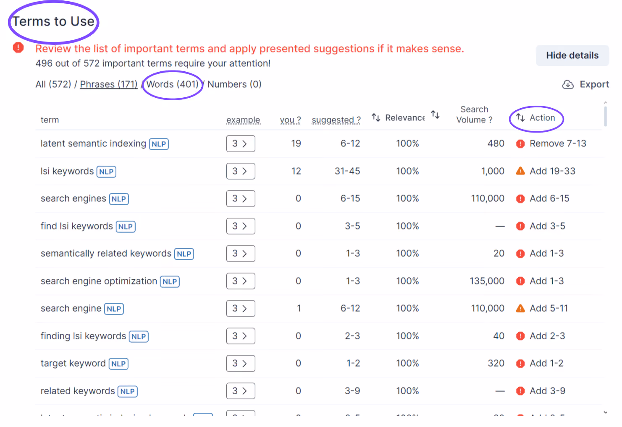The image size is (622, 427).
Task: Select the Words (401) filter
Action: click(173, 84)
